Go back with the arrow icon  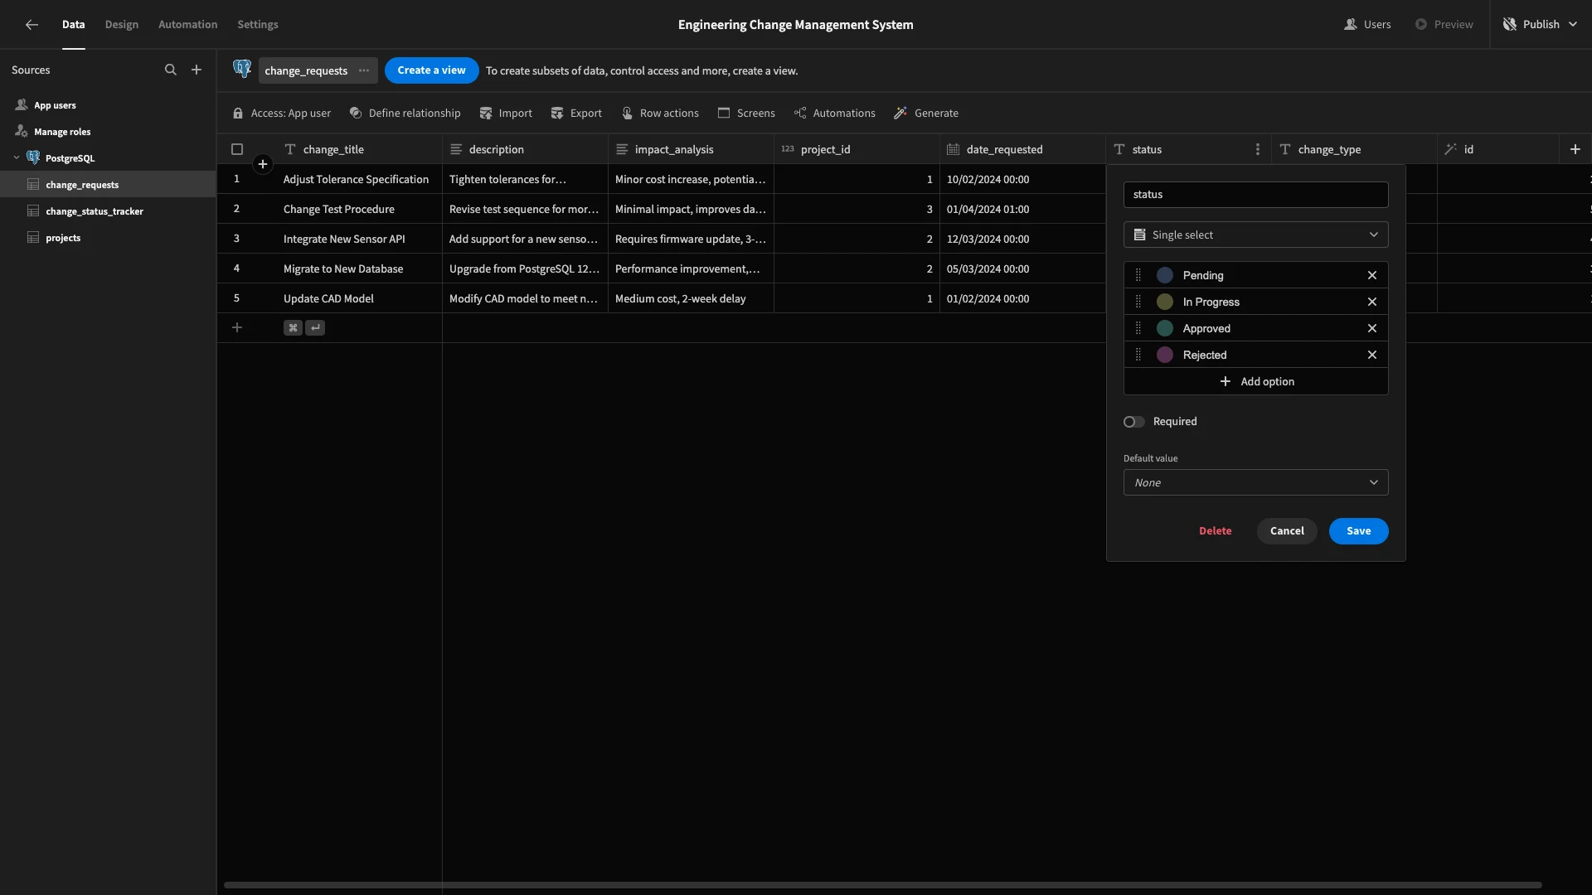click(x=32, y=25)
